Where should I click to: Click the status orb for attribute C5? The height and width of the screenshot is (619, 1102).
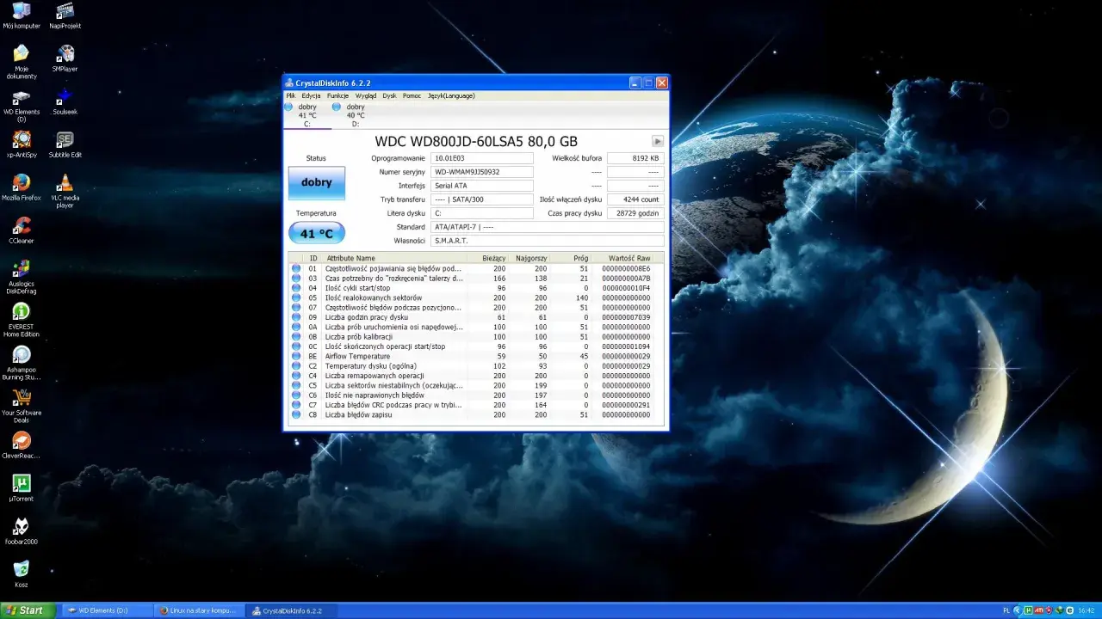(x=296, y=385)
